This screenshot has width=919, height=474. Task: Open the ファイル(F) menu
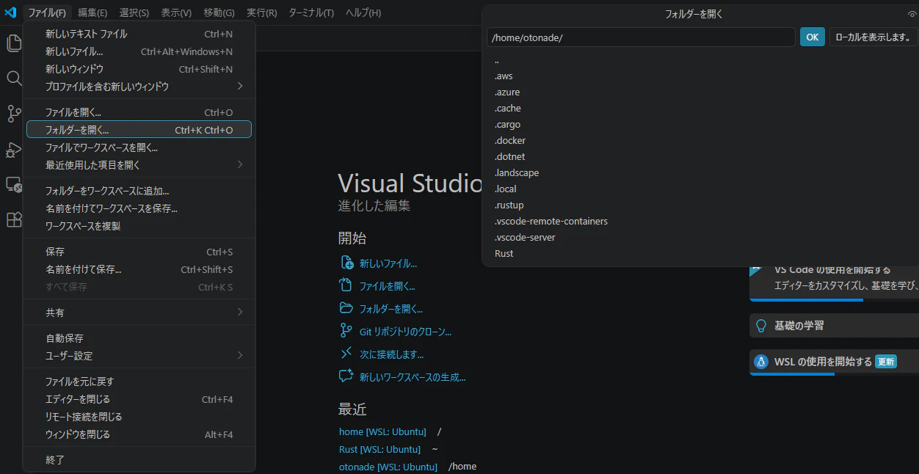tap(47, 12)
